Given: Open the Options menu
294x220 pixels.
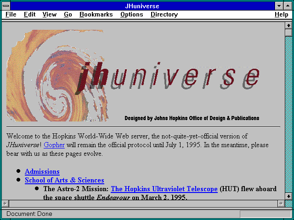Looking at the screenshot, I should 132,14.
